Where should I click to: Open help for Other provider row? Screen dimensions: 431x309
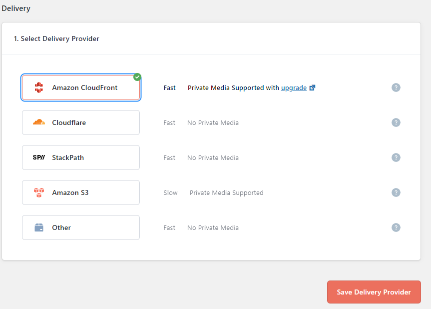tap(396, 227)
